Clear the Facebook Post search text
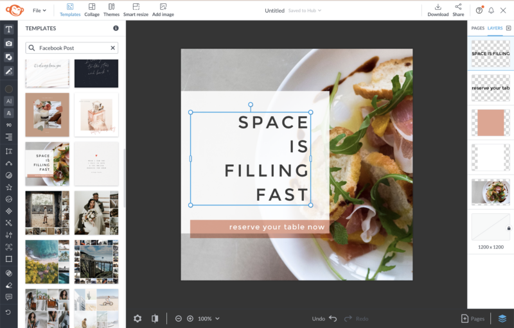 click(x=113, y=47)
